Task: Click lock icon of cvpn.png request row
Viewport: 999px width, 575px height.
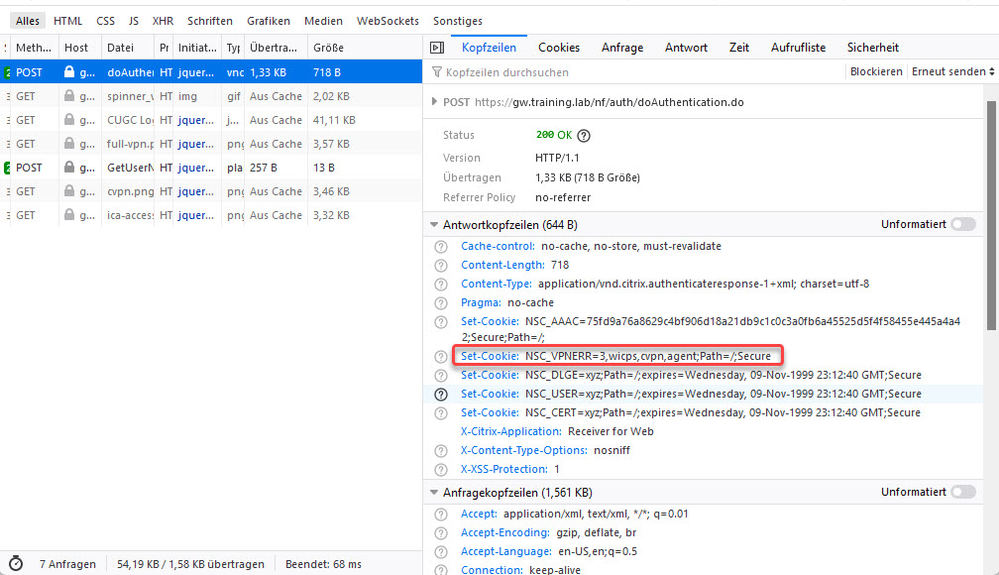Action: 69,190
